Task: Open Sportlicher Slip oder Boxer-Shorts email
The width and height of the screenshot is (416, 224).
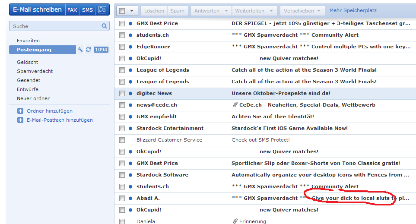Action: [x=316, y=163]
